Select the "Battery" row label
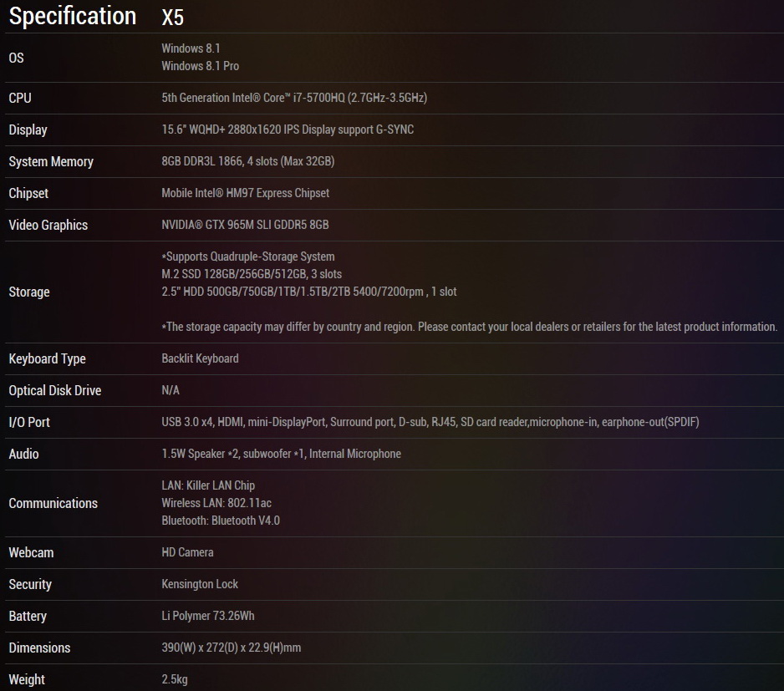This screenshot has height=691, width=784. pyautogui.click(x=28, y=617)
